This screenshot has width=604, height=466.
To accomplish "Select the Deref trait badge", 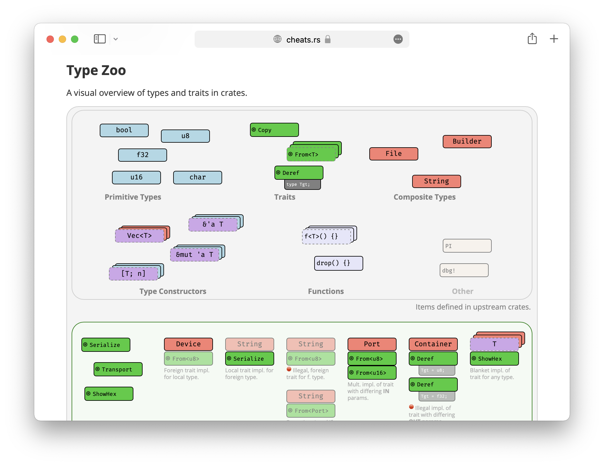I will [x=298, y=173].
